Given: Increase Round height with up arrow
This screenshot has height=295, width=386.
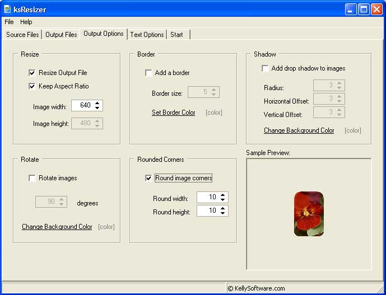Looking at the screenshot, I should (223, 208).
